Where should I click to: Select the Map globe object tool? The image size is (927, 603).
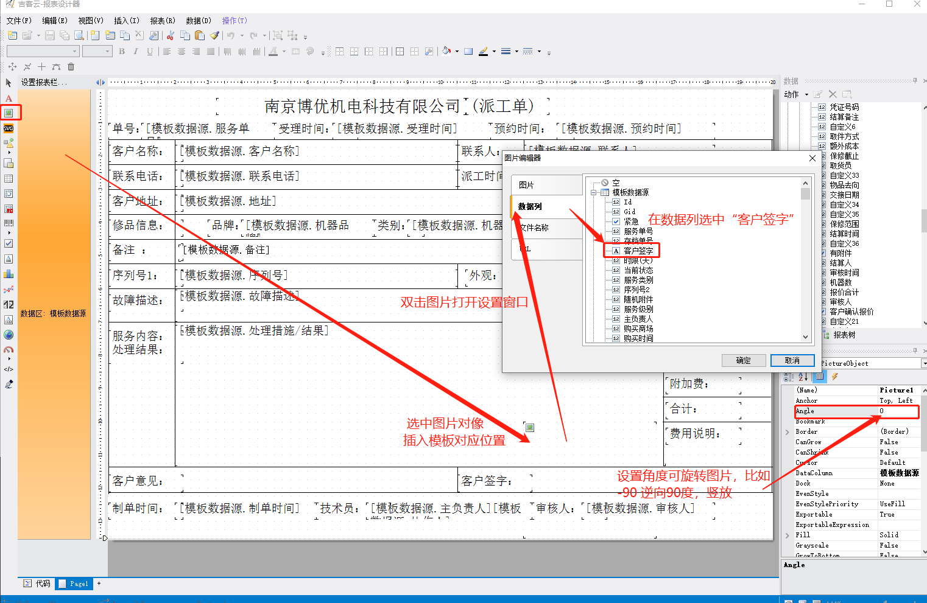pyautogui.click(x=9, y=335)
